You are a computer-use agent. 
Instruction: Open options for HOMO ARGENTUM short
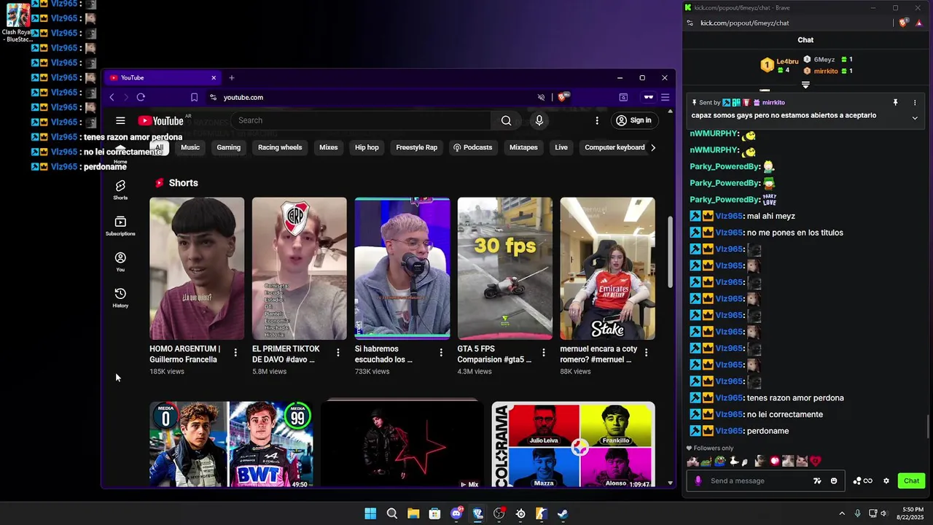(x=235, y=352)
